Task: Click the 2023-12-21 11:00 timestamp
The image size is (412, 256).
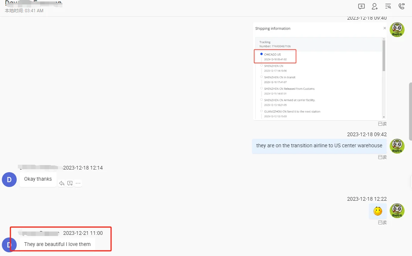Action: (x=83, y=233)
